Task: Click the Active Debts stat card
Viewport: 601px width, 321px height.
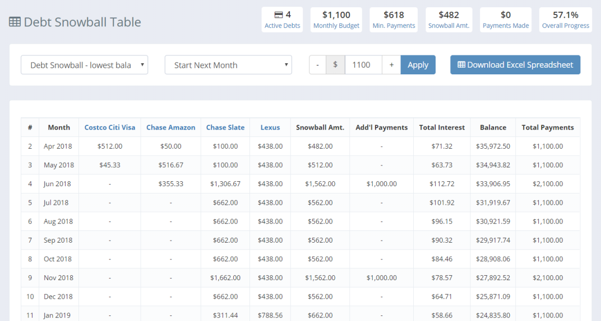Action: pos(282,20)
